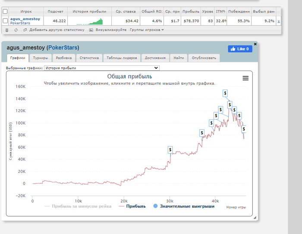Sort by the Побежденн column header
The image size is (302, 234).
coord(239,12)
